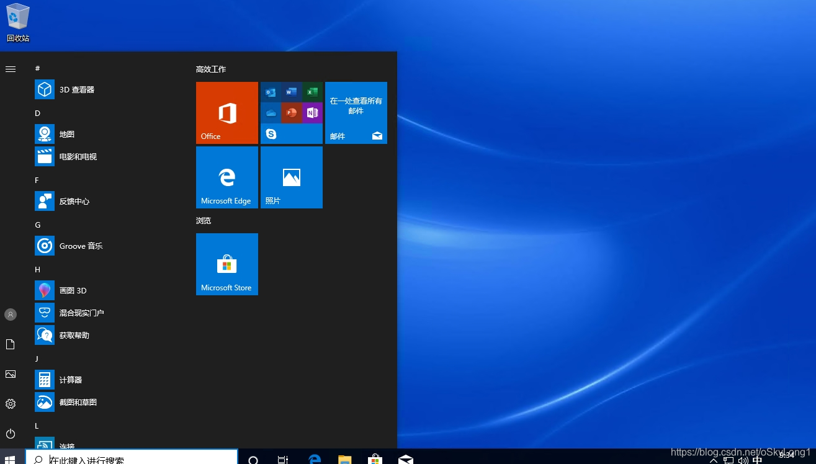
Task: Open File Explorer from taskbar
Action: pyautogui.click(x=345, y=460)
